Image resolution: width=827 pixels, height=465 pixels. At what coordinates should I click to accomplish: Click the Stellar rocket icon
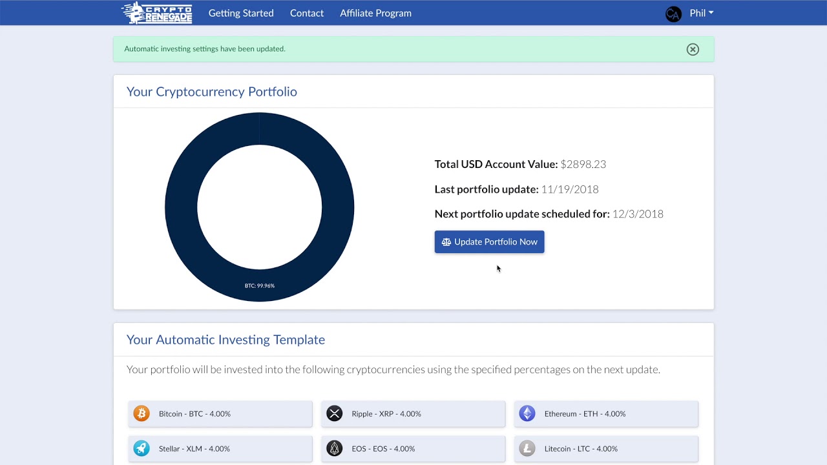click(141, 448)
